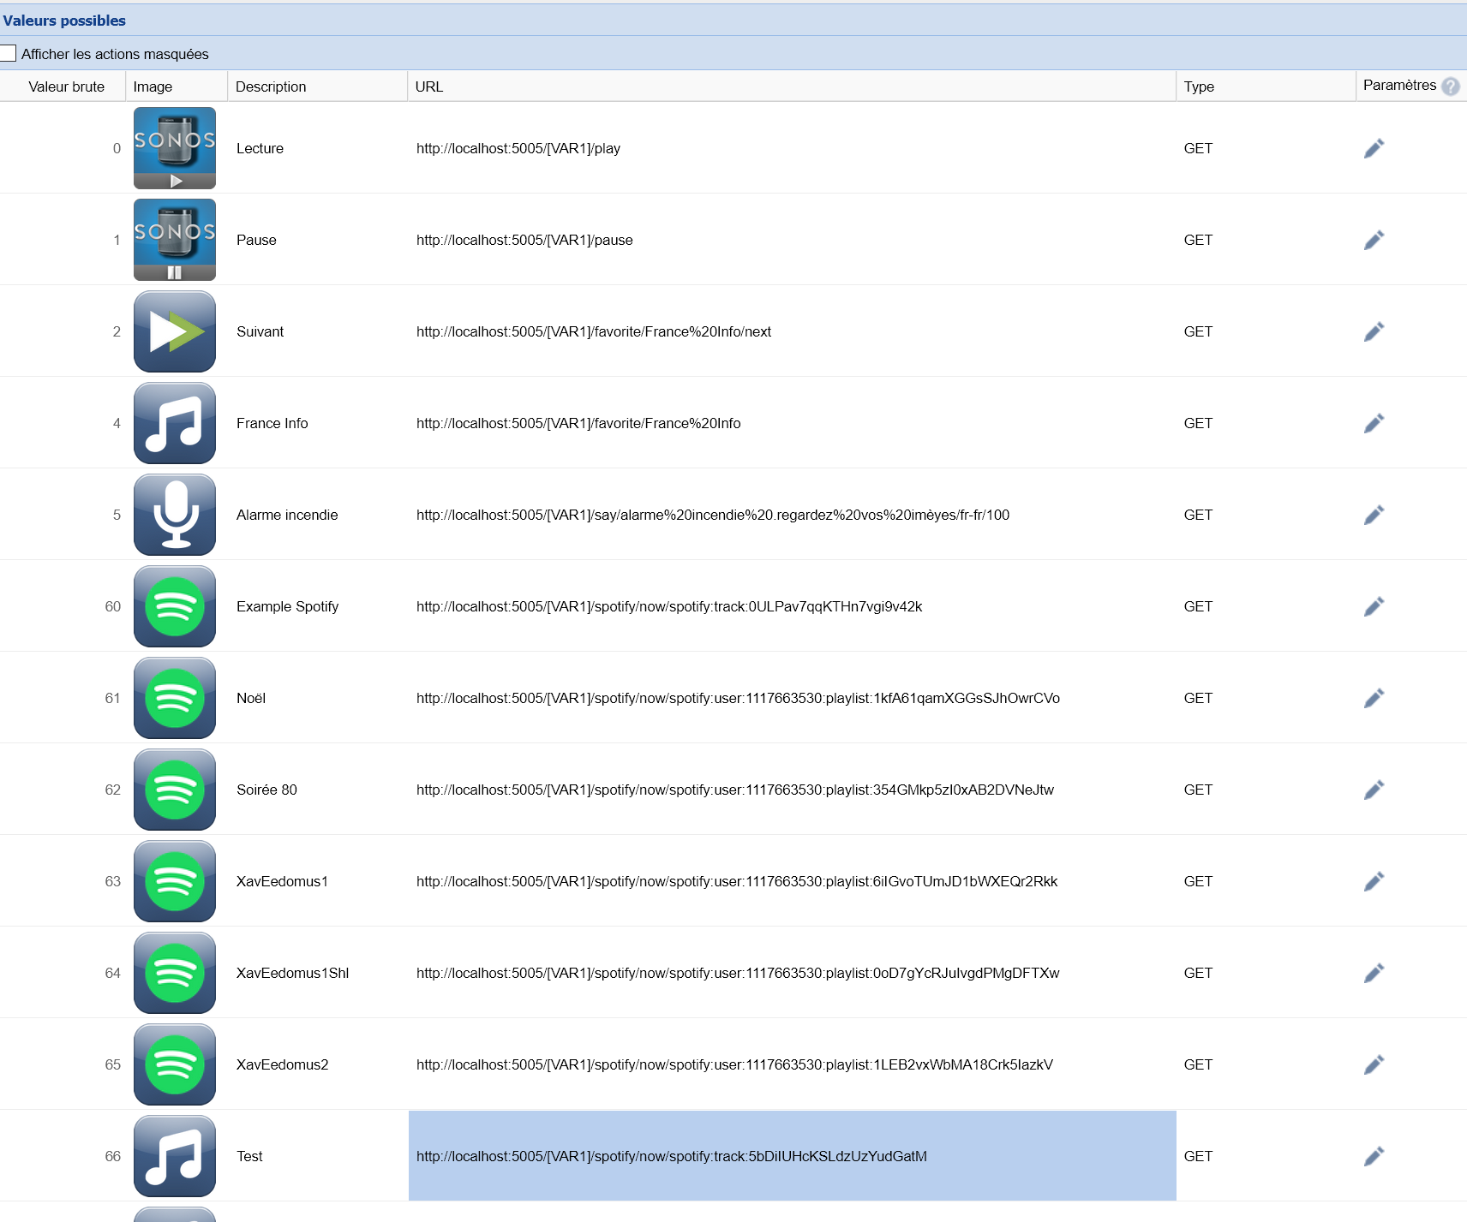Edit parameters of the Test row

point(1374,1156)
